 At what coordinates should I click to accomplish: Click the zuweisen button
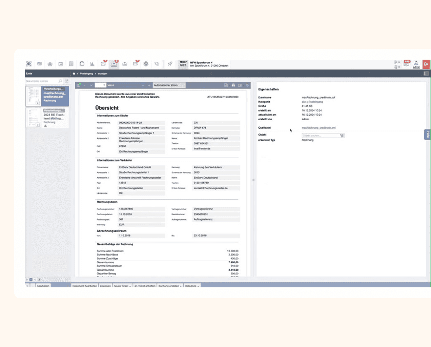[x=105, y=286]
